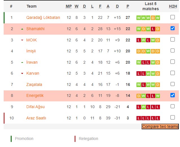Open the İmişli team link

pos(31,51)
